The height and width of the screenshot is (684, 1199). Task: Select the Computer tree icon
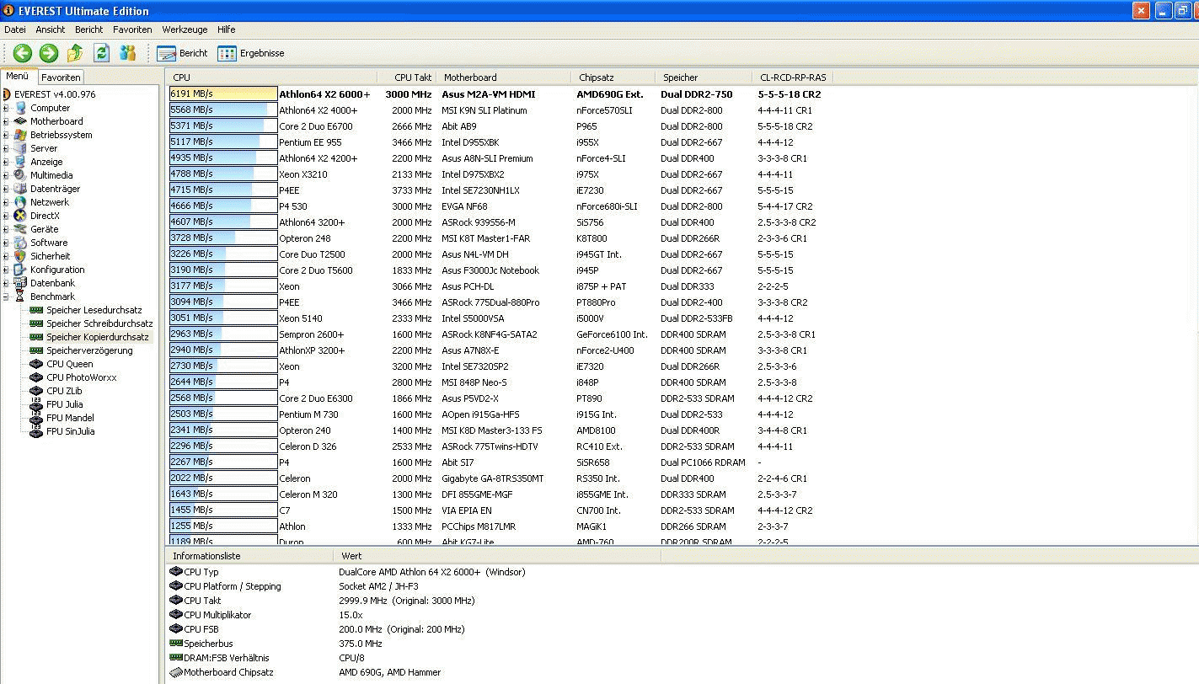[21, 108]
